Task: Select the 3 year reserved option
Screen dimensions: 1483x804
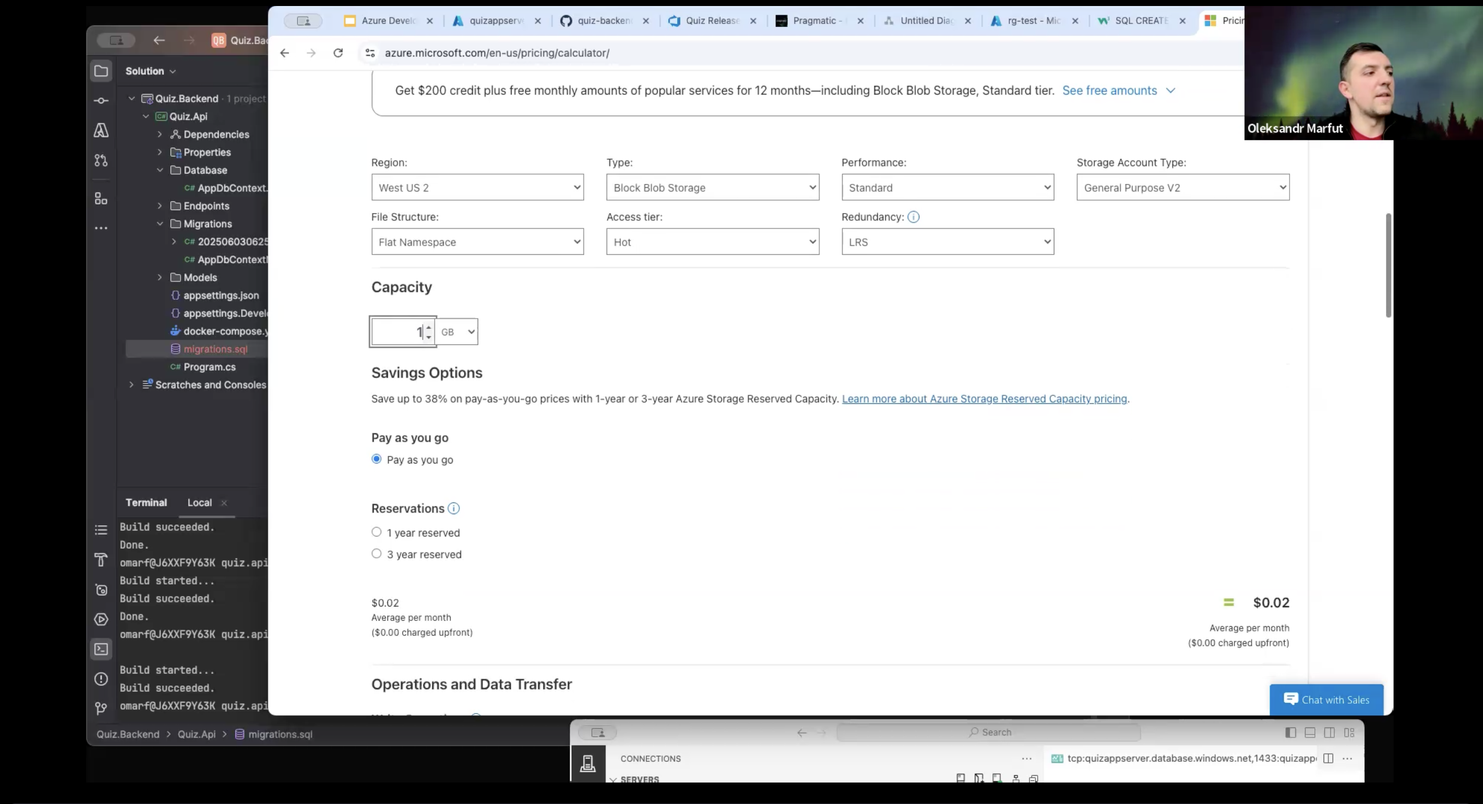Action: coord(376,554)
